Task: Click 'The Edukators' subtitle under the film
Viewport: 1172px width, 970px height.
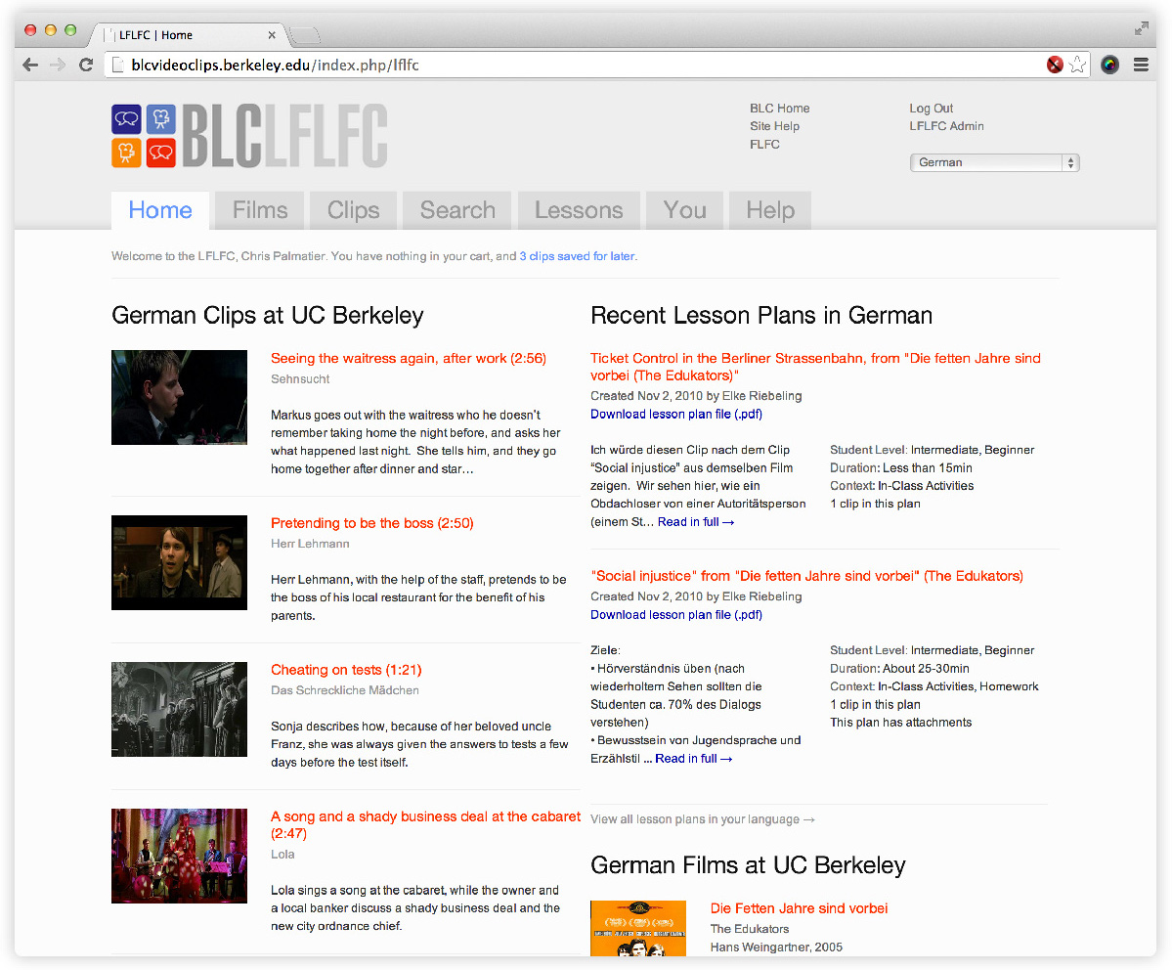Action: [750, 929]
